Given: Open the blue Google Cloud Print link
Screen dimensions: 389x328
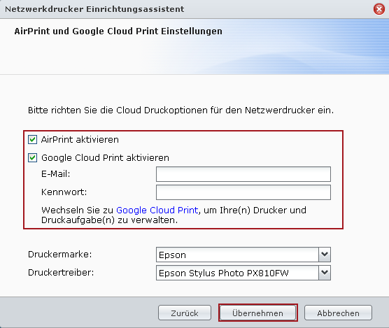Looking at the screenshot, I should pos(157,211).
